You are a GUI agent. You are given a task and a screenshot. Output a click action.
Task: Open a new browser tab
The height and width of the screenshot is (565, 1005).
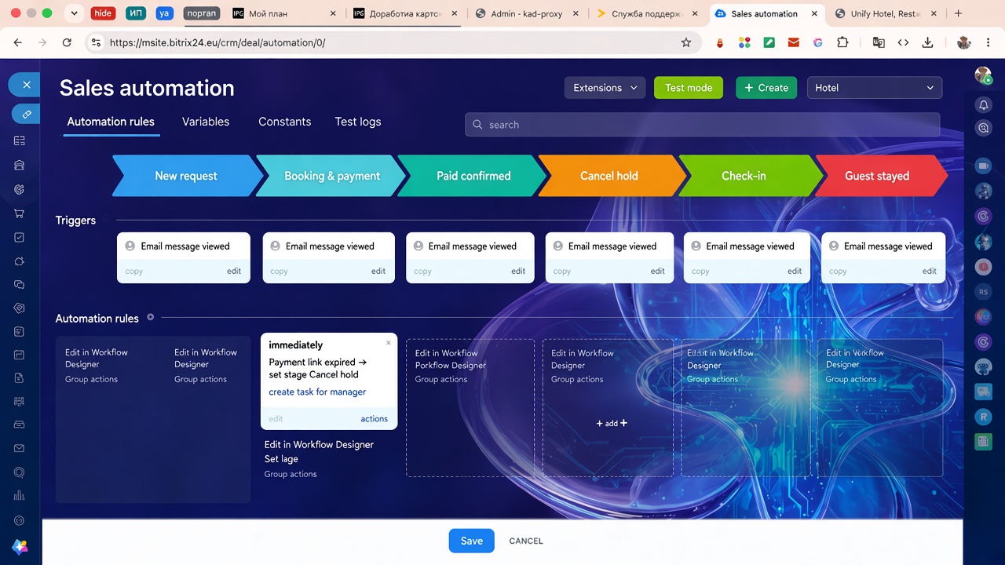point(958,13)
